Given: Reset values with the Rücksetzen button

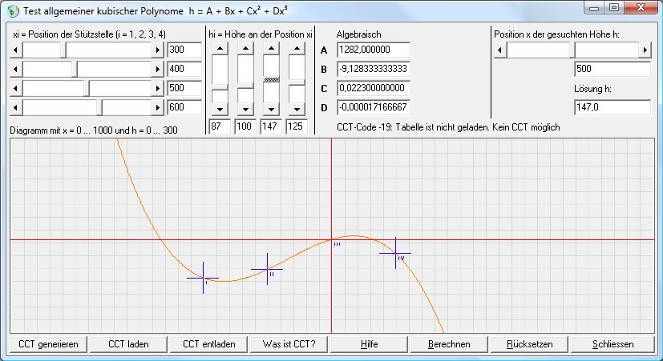Looking at the screenshot, I should point(530,344).
